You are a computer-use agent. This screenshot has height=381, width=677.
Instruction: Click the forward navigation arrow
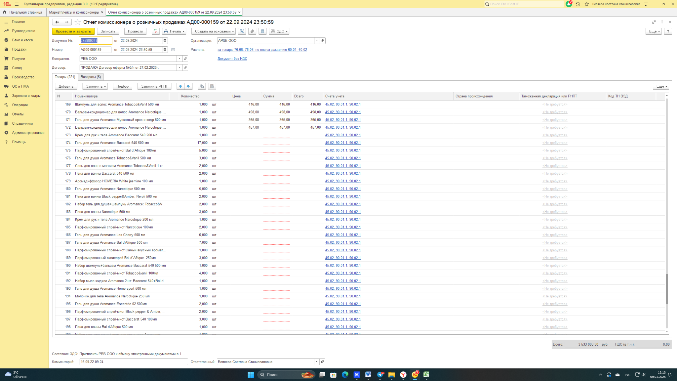coord(66,22)
